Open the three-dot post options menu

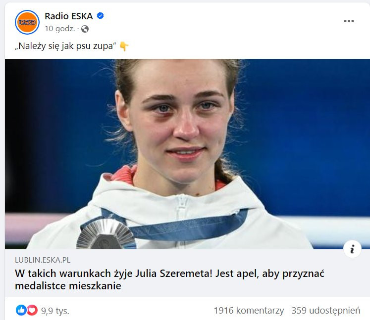(x=349, y=21)
